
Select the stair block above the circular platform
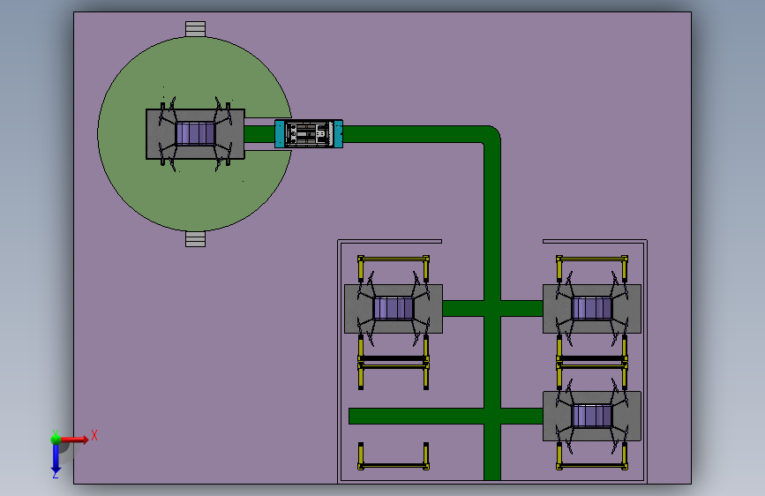(x=195, y=28)
